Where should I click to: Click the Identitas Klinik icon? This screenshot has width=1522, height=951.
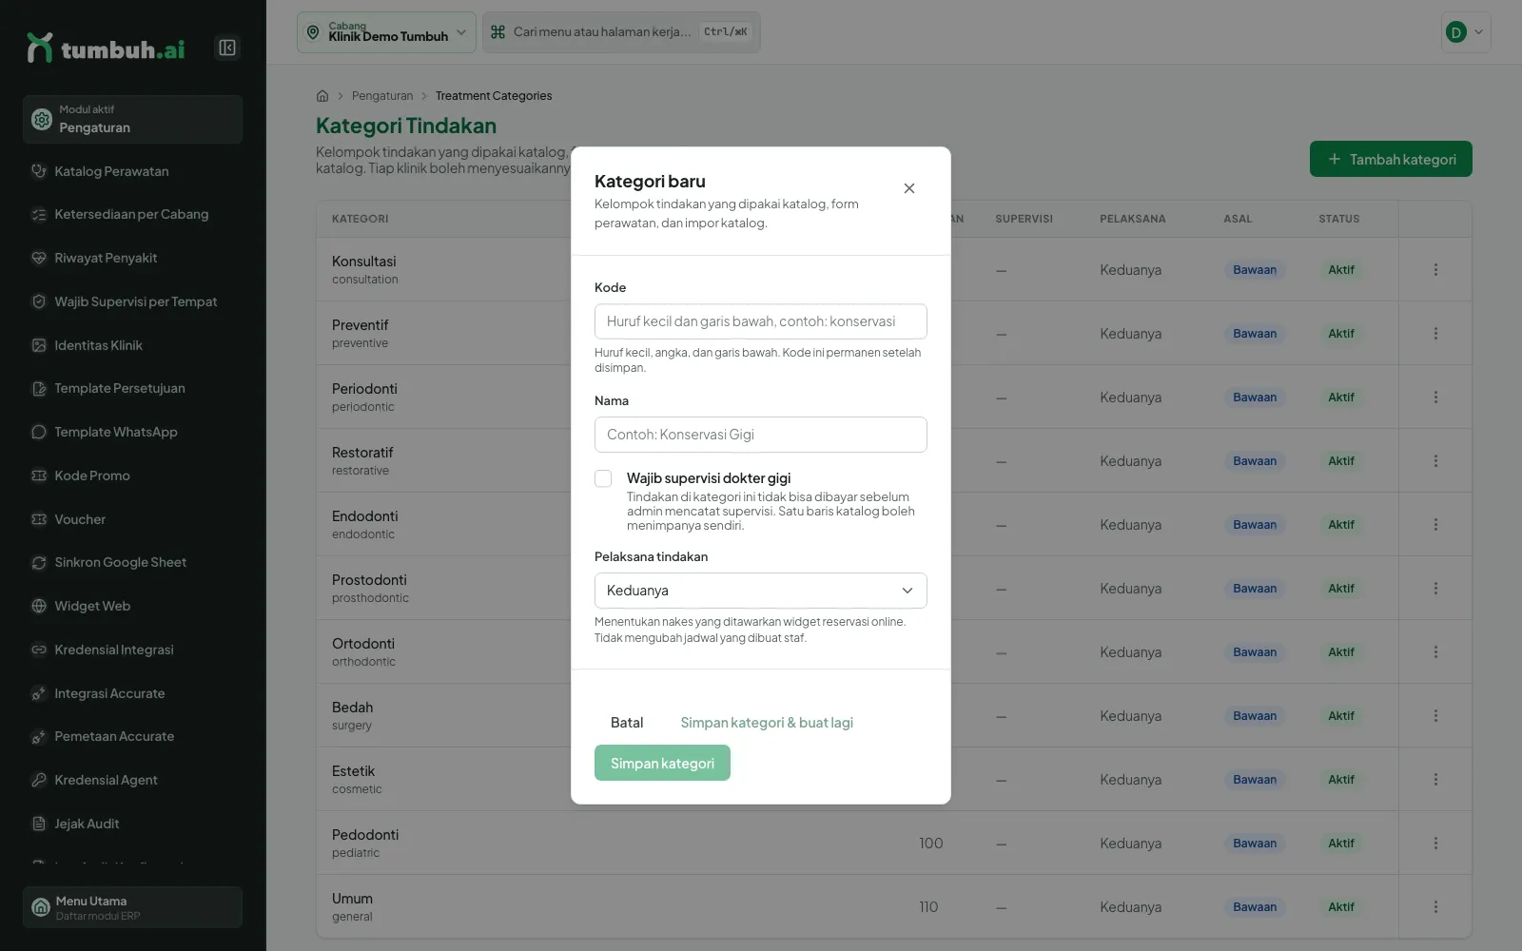[39, 345]
